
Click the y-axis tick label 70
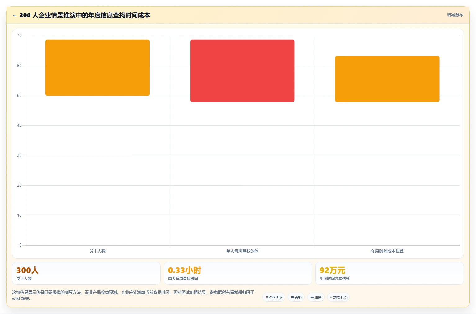(x=19, y=36)
